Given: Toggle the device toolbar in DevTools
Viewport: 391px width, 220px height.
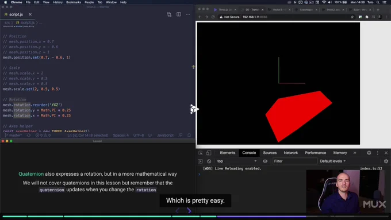Looking at the screenshot, I should (x=209, y=153).
